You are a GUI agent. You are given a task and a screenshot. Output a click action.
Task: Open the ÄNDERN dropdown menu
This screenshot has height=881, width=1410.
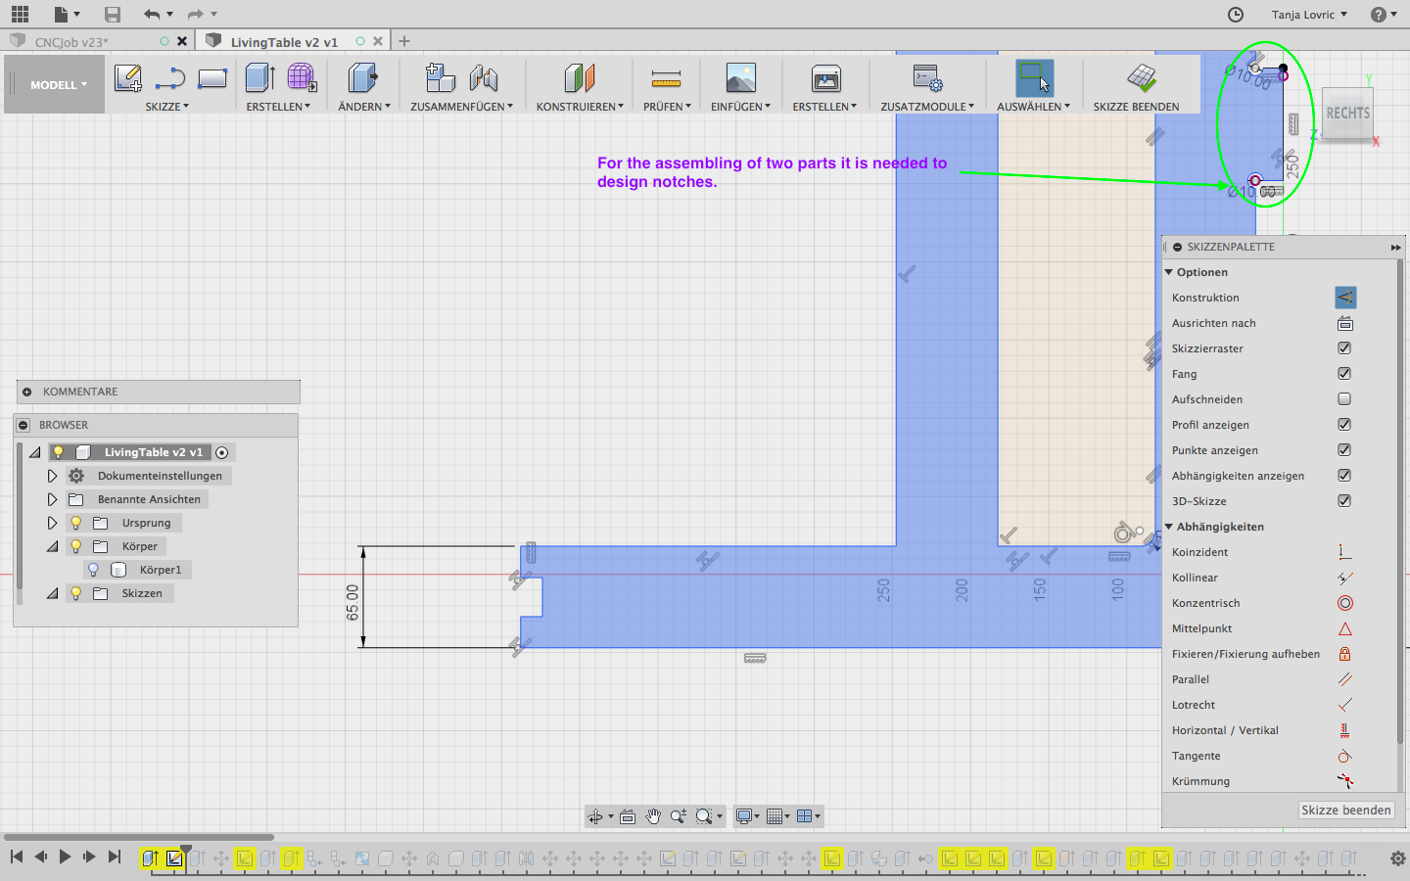pos(364,107)
